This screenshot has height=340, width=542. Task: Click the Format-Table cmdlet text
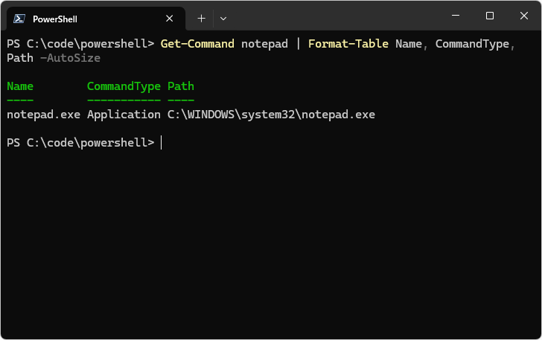(348, 44)
